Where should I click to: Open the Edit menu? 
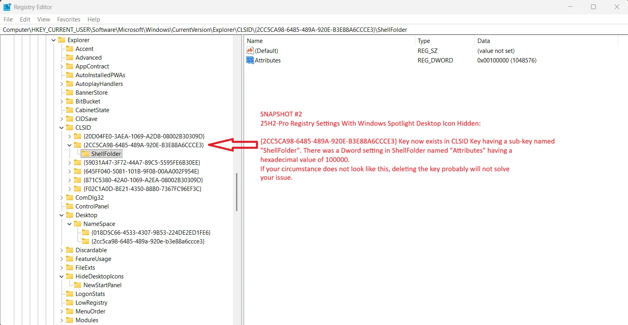click(25, 19)
